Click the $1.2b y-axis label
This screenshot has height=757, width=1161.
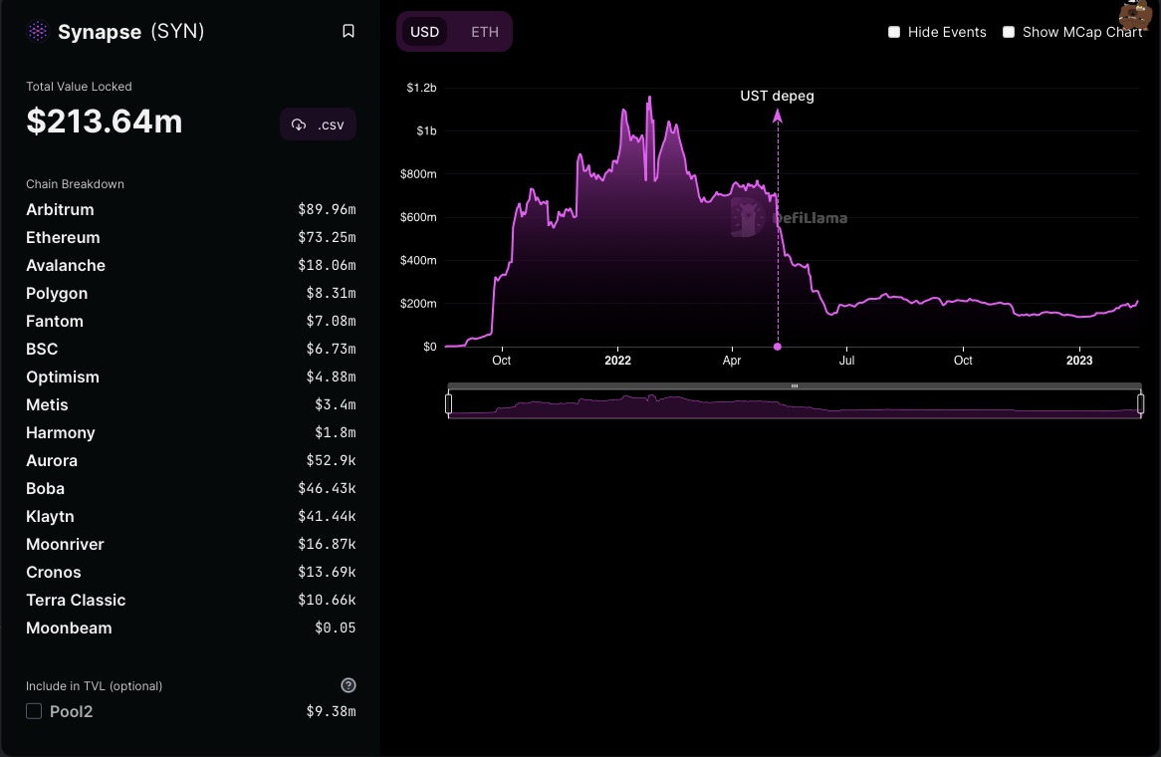[x=421, y=88]
